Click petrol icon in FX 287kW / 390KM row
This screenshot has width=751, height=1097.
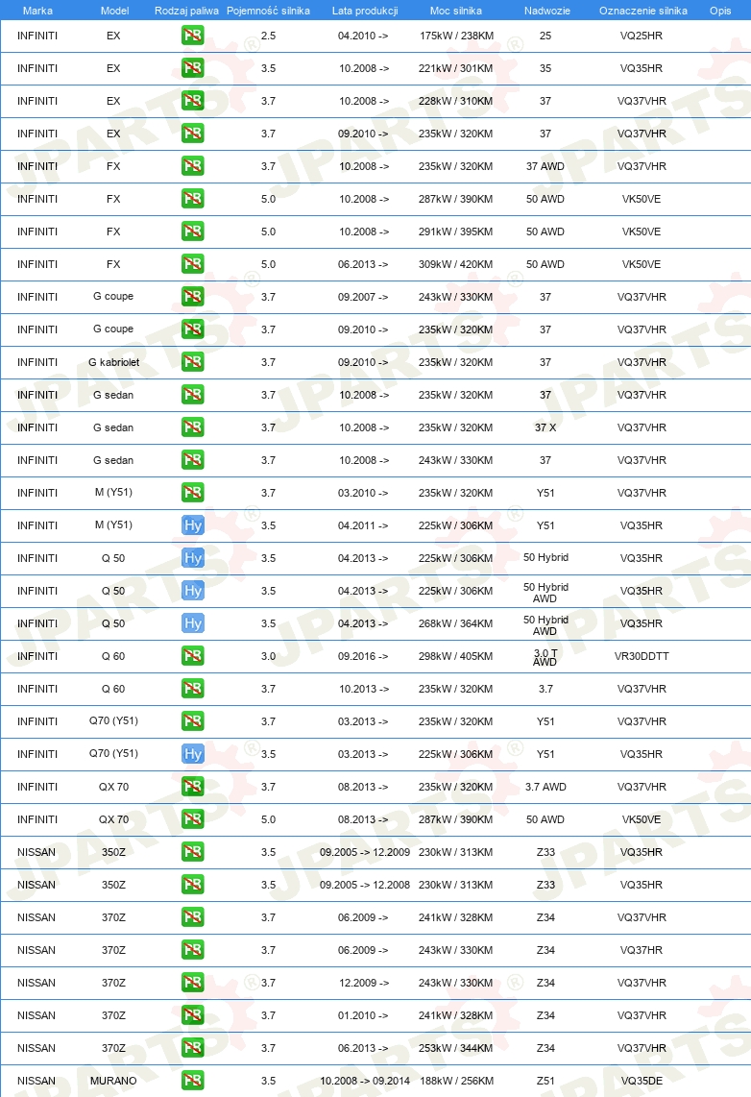click(192, 199)
